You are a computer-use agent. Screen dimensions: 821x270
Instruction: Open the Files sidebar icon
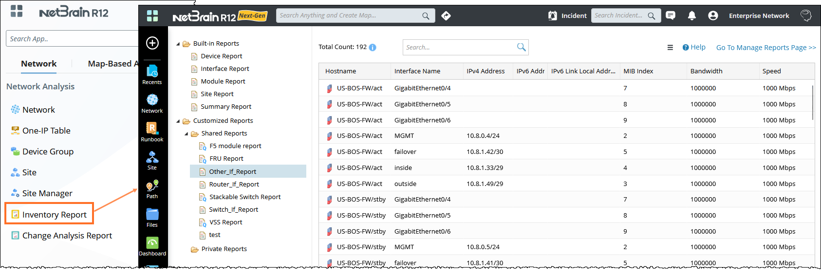[152, 218]
